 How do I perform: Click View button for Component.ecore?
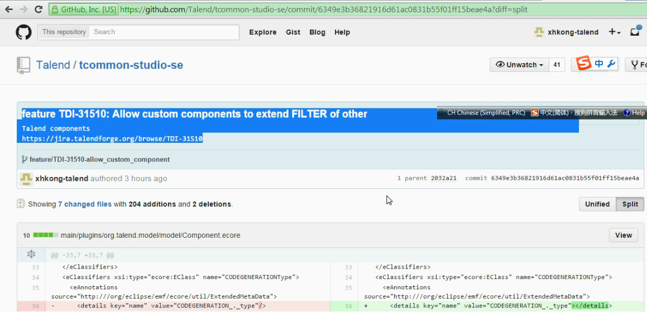(x=623, y=235)
